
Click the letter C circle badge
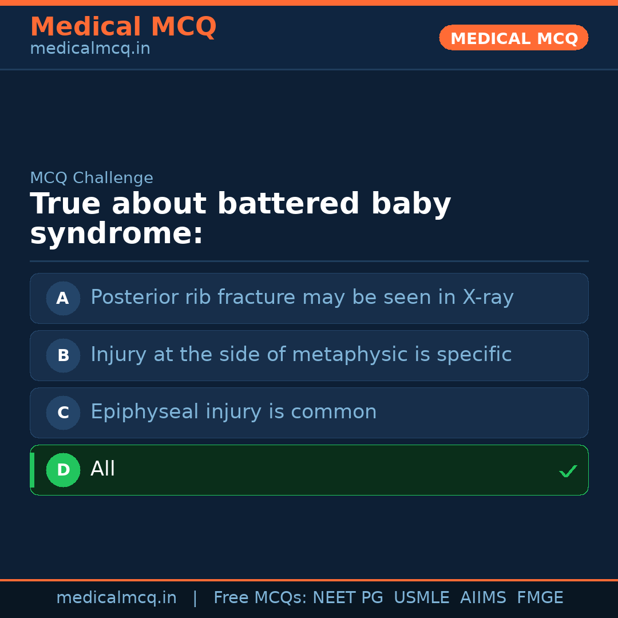[x=63, y=413]
